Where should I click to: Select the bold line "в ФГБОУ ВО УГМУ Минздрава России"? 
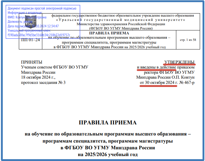(108, 148)
